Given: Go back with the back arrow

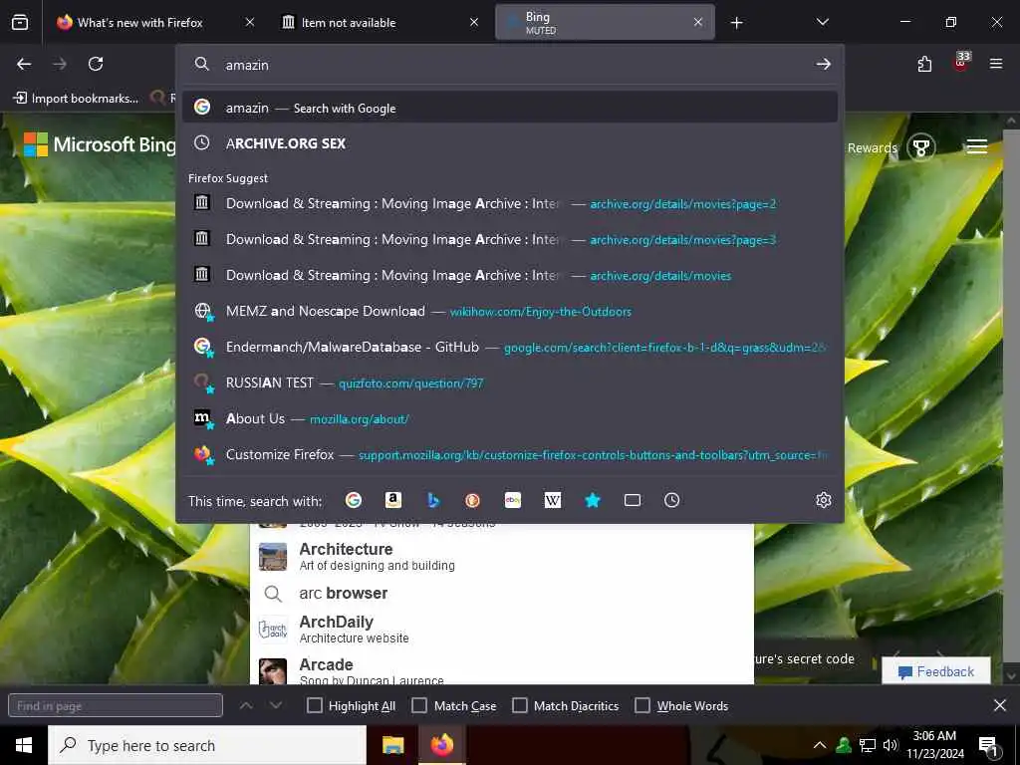Looking at the screenshot, I should coord(24,64).
